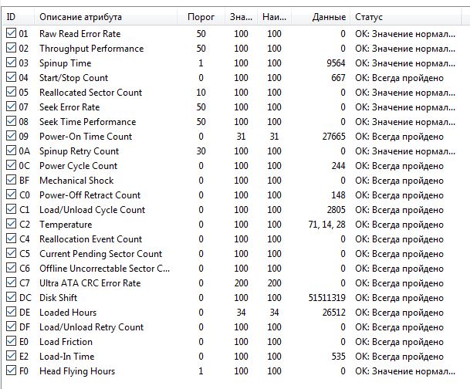
Task: Select Seek Time Performance attribute name
Action: pos(88,122)
